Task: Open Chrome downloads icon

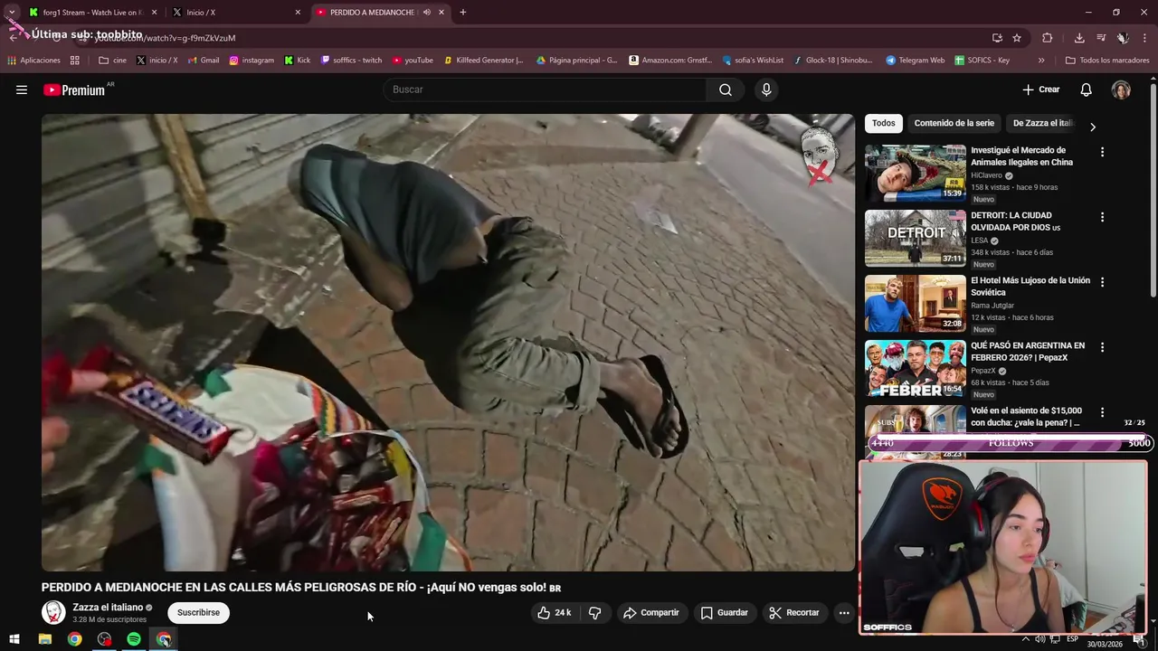Action: [x=1079, y=38]
